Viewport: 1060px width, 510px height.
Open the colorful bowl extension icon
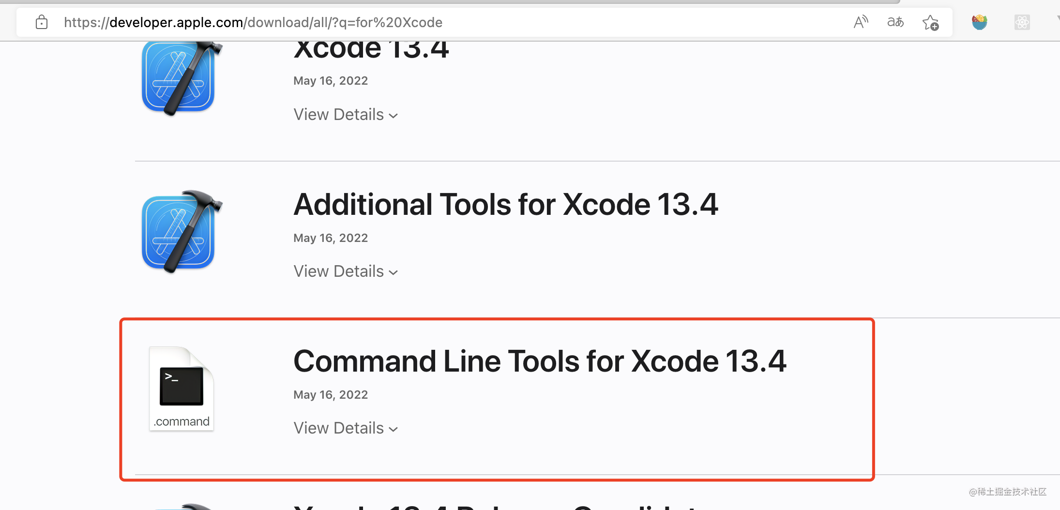pos(980,22)
